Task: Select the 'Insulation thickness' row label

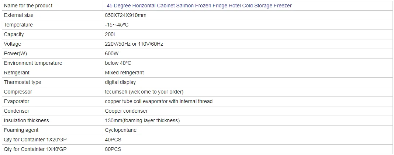Action: (x=26, y=120)
